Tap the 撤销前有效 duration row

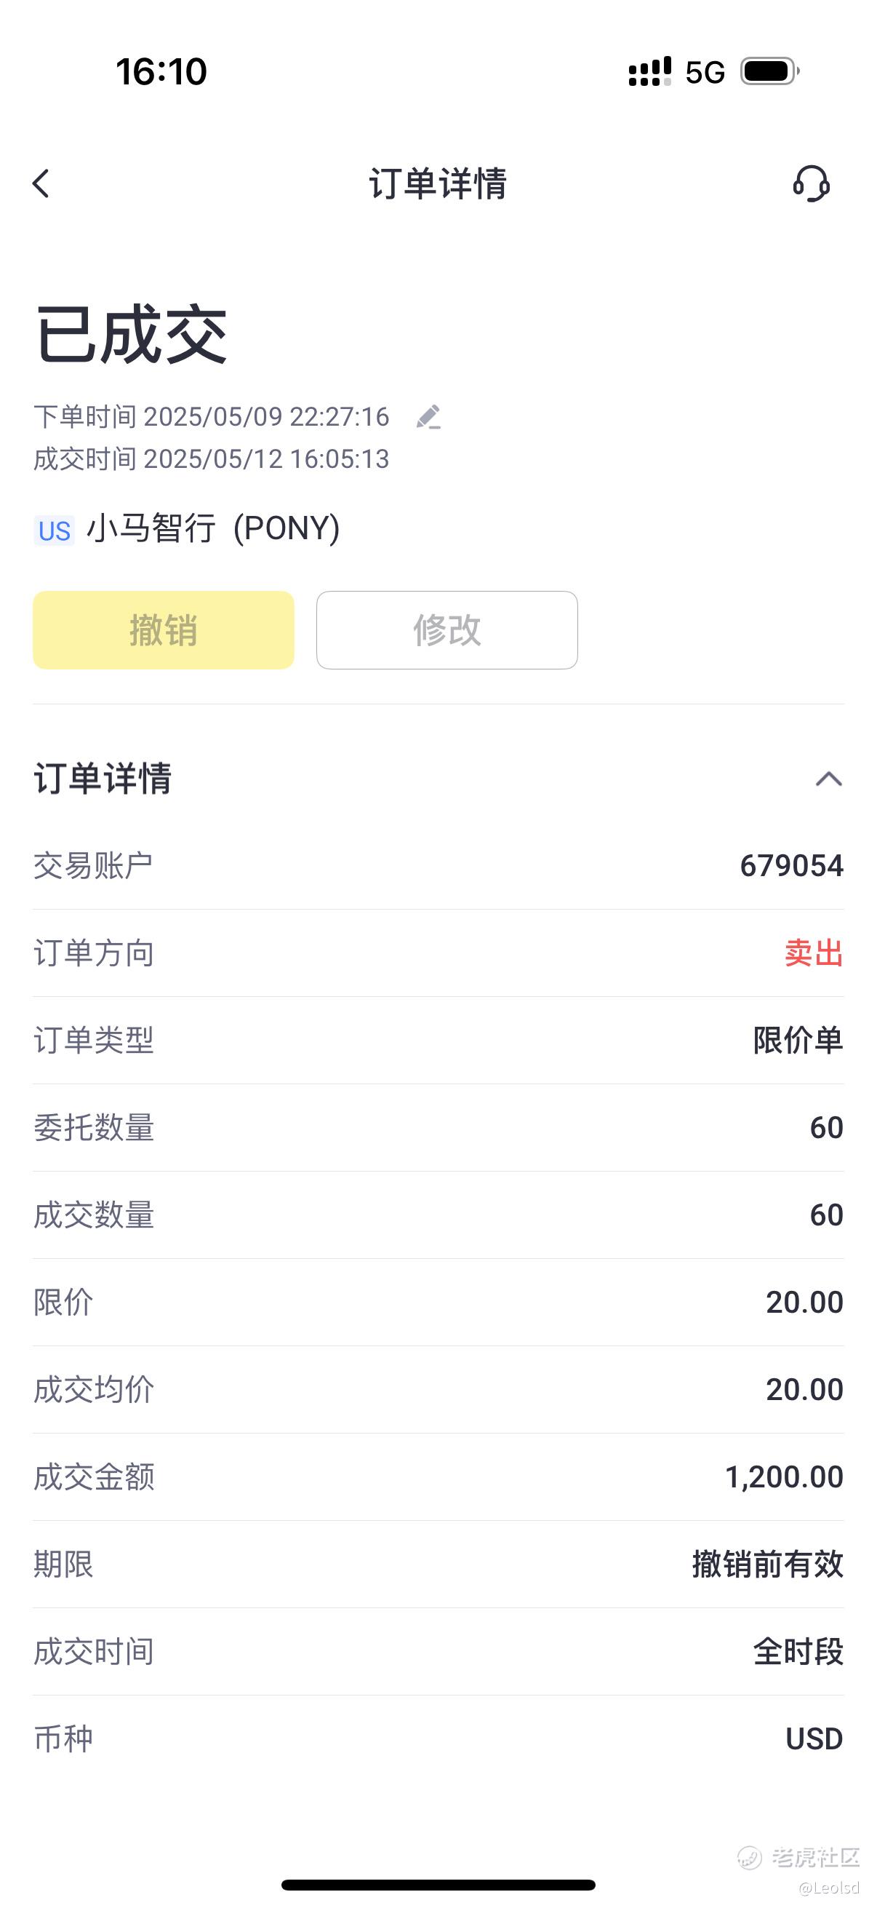pos(438,1565)
